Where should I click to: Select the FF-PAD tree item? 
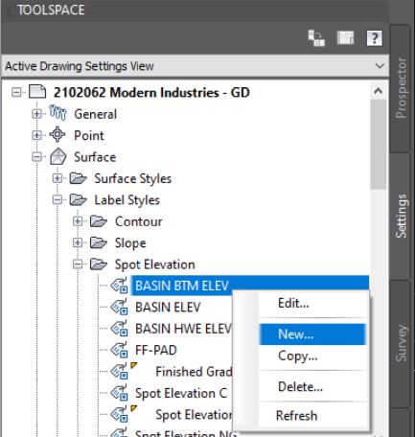click(x=156, y=350)
